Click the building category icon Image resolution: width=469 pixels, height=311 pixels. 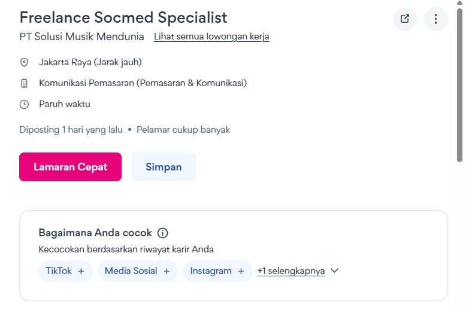pyautogui.click(x=25, y=83)
